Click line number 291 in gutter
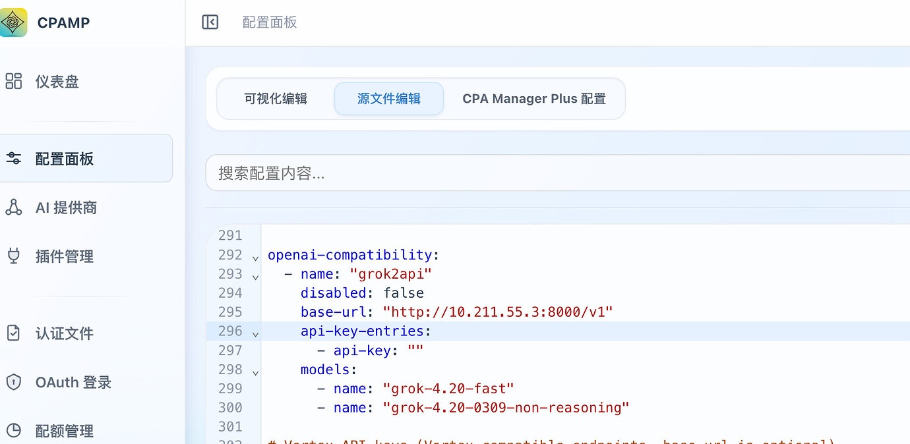 [230, 235]
